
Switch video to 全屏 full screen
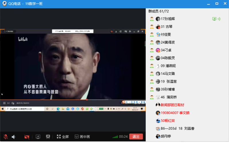pyautogui.click(x=63, y=137)
